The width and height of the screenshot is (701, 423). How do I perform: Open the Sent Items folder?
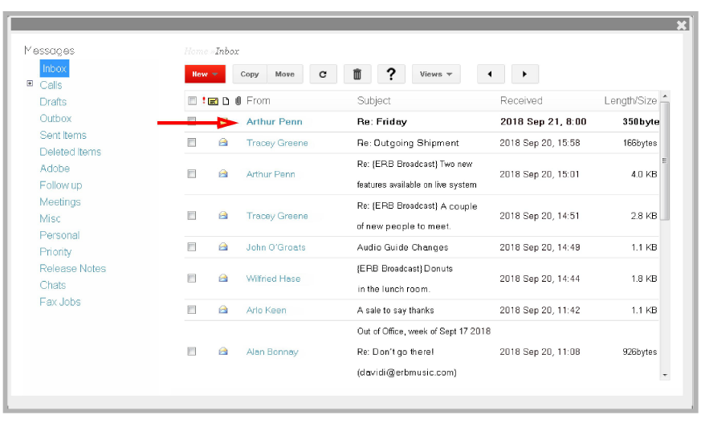tap(63, 135)
